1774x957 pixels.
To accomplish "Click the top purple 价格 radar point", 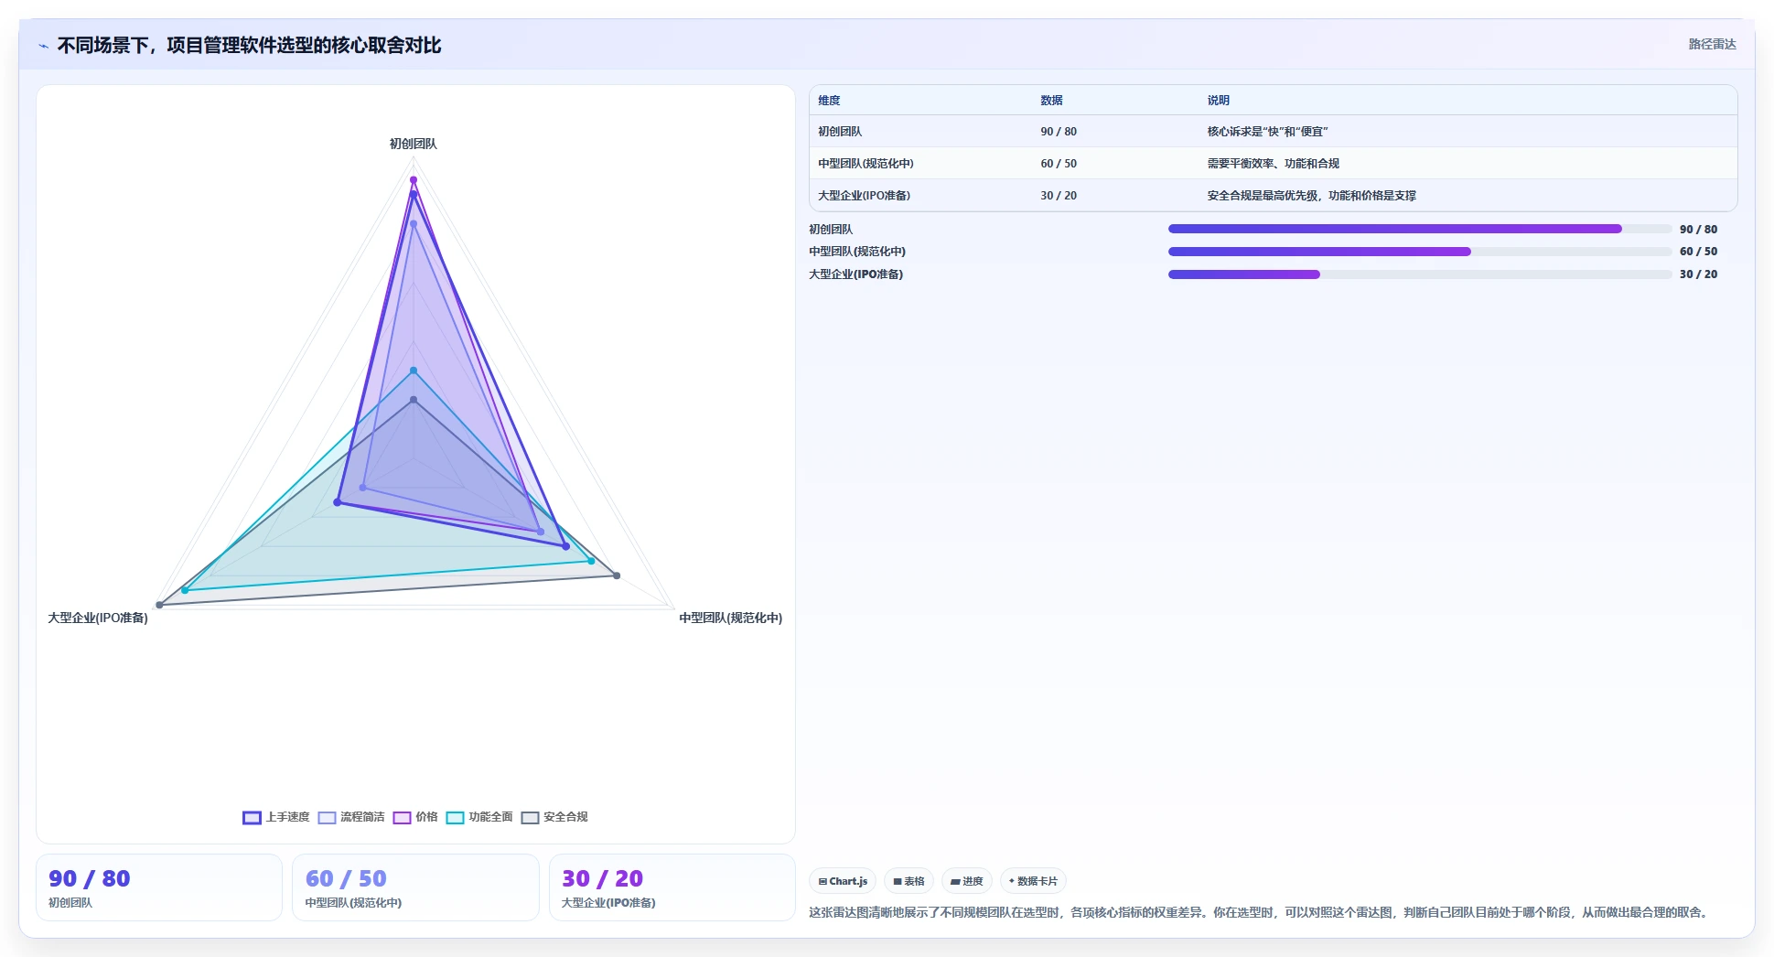I will tap(414, 180).
